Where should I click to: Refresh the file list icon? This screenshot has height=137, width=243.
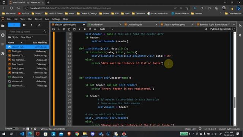(39, 25)
